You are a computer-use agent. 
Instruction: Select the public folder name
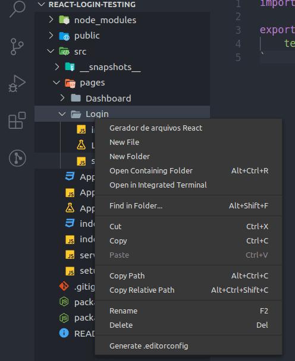click(87, 36)
